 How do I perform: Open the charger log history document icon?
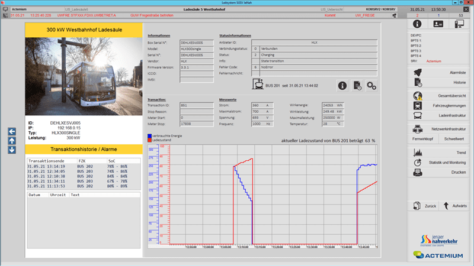coord(357,86)
